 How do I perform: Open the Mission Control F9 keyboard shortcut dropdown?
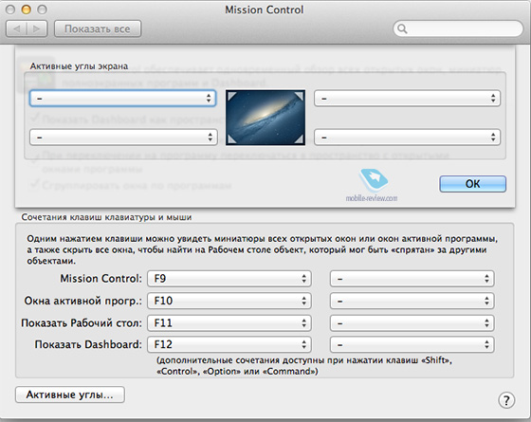229,279
